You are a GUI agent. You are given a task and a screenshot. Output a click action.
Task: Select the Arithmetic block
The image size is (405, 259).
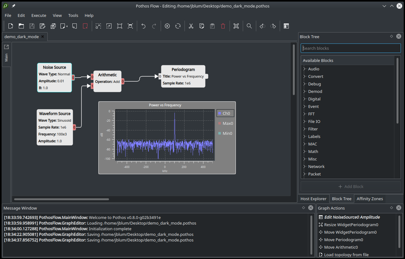pos(107,81)
